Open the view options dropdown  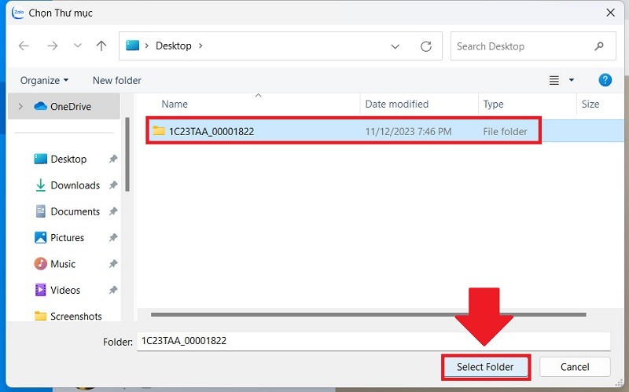pos(571,80)
